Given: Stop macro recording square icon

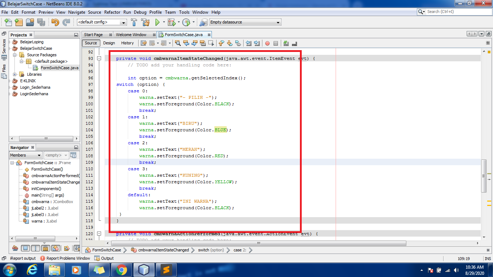Looking at the screenshot, I should click(276, 43).
